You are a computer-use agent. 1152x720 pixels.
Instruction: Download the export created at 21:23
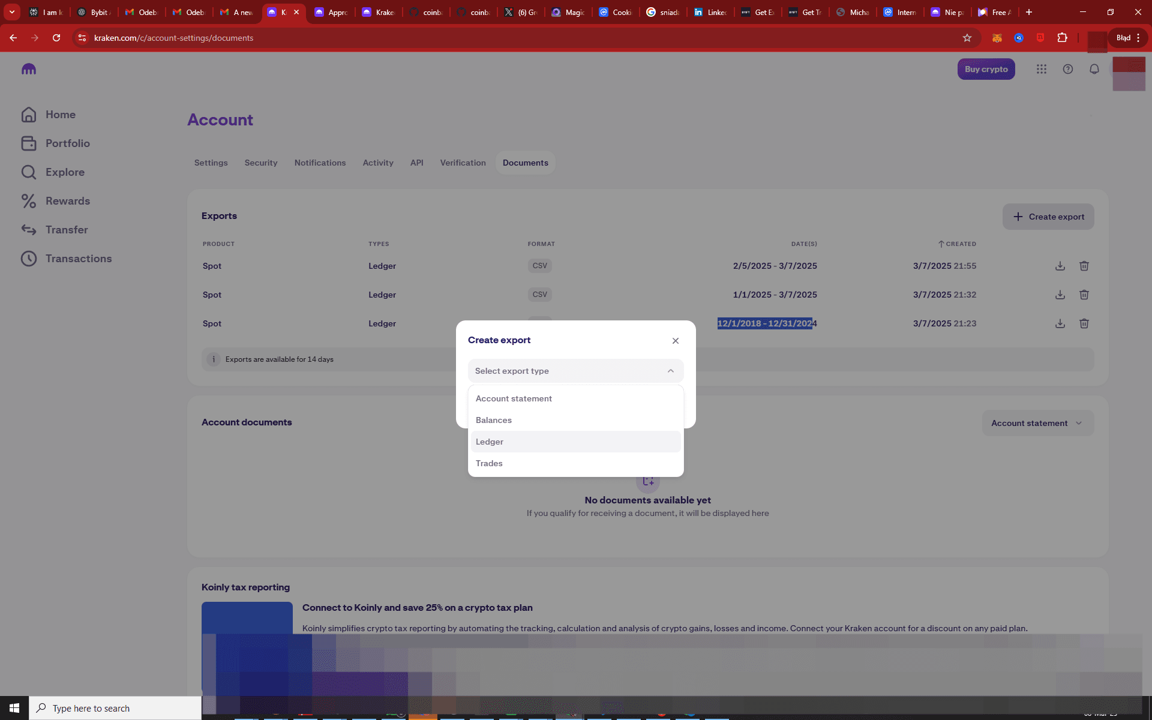pos(1060,323)
